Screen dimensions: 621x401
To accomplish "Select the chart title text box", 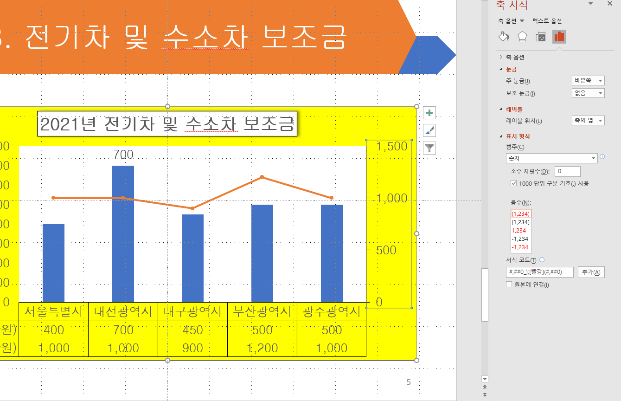I will click(167, 124).
